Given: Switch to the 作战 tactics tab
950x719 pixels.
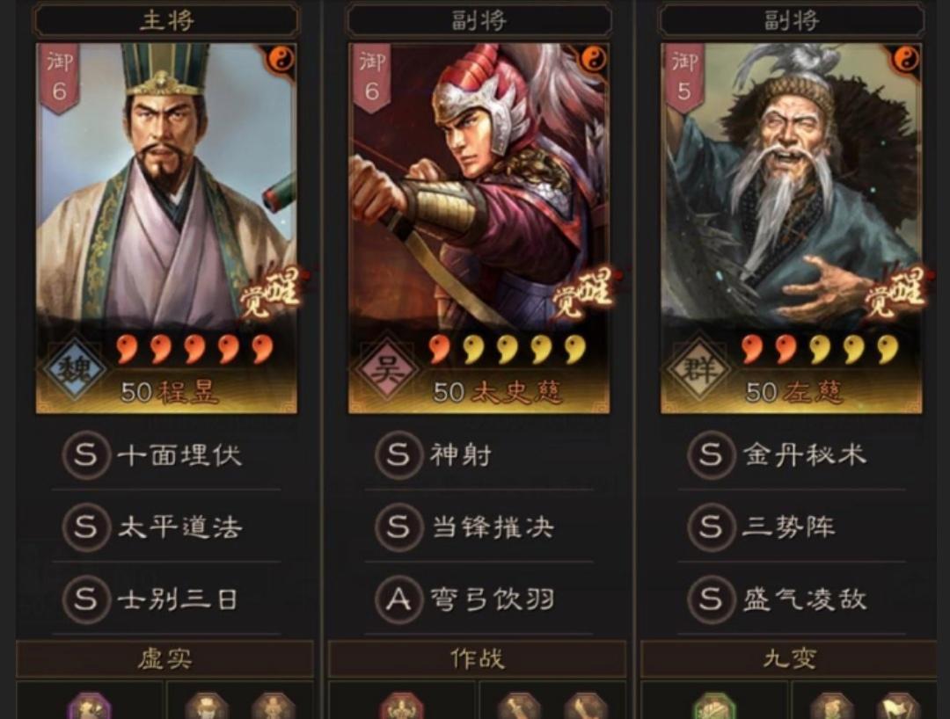Looking at the screenshot, I should [x=478, y=659].
